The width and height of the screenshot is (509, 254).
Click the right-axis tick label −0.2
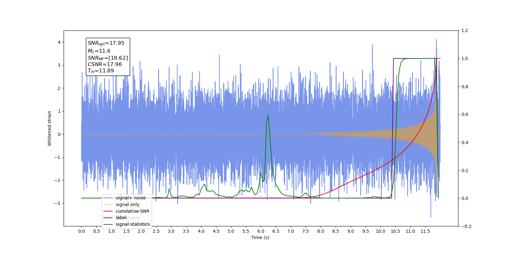[466, 226]
